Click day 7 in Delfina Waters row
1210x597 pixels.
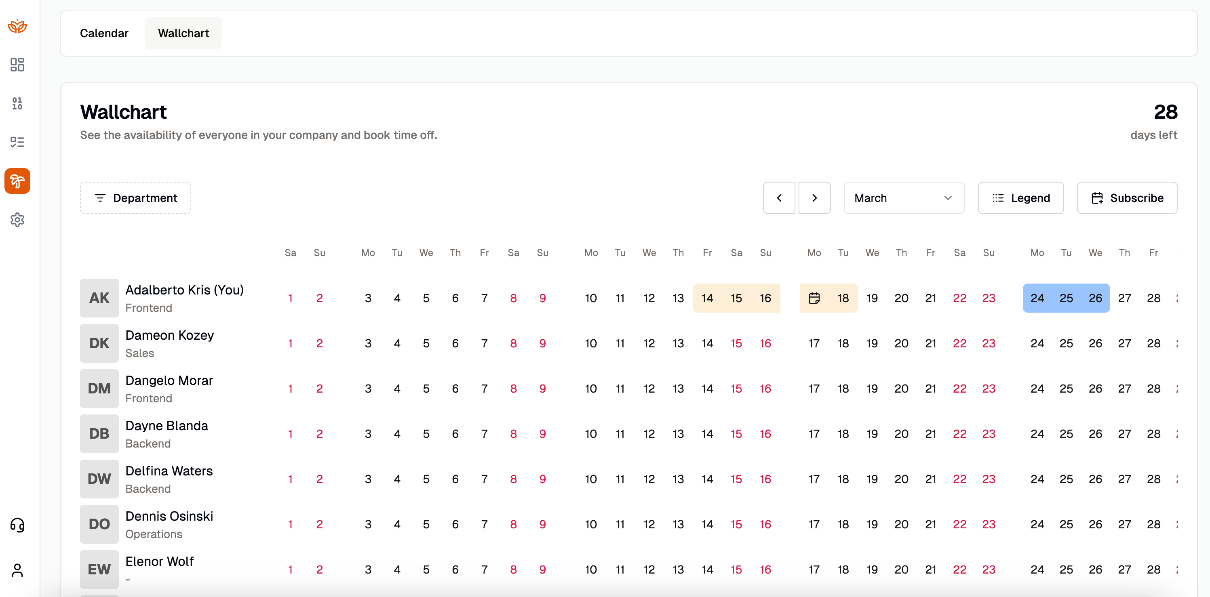(484, 479)
